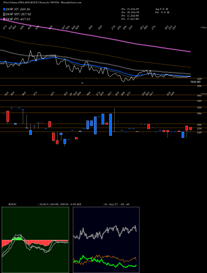
Task: Click inside the ADX indicator chart panel
Action: point(106,240)
